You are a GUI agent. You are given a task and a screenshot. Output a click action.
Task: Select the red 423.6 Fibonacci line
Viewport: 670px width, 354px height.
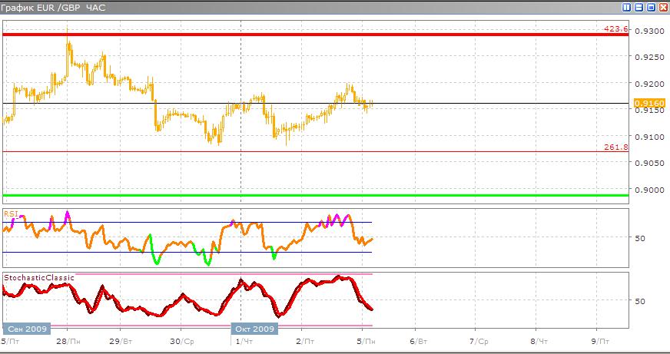tap(307, 35)
